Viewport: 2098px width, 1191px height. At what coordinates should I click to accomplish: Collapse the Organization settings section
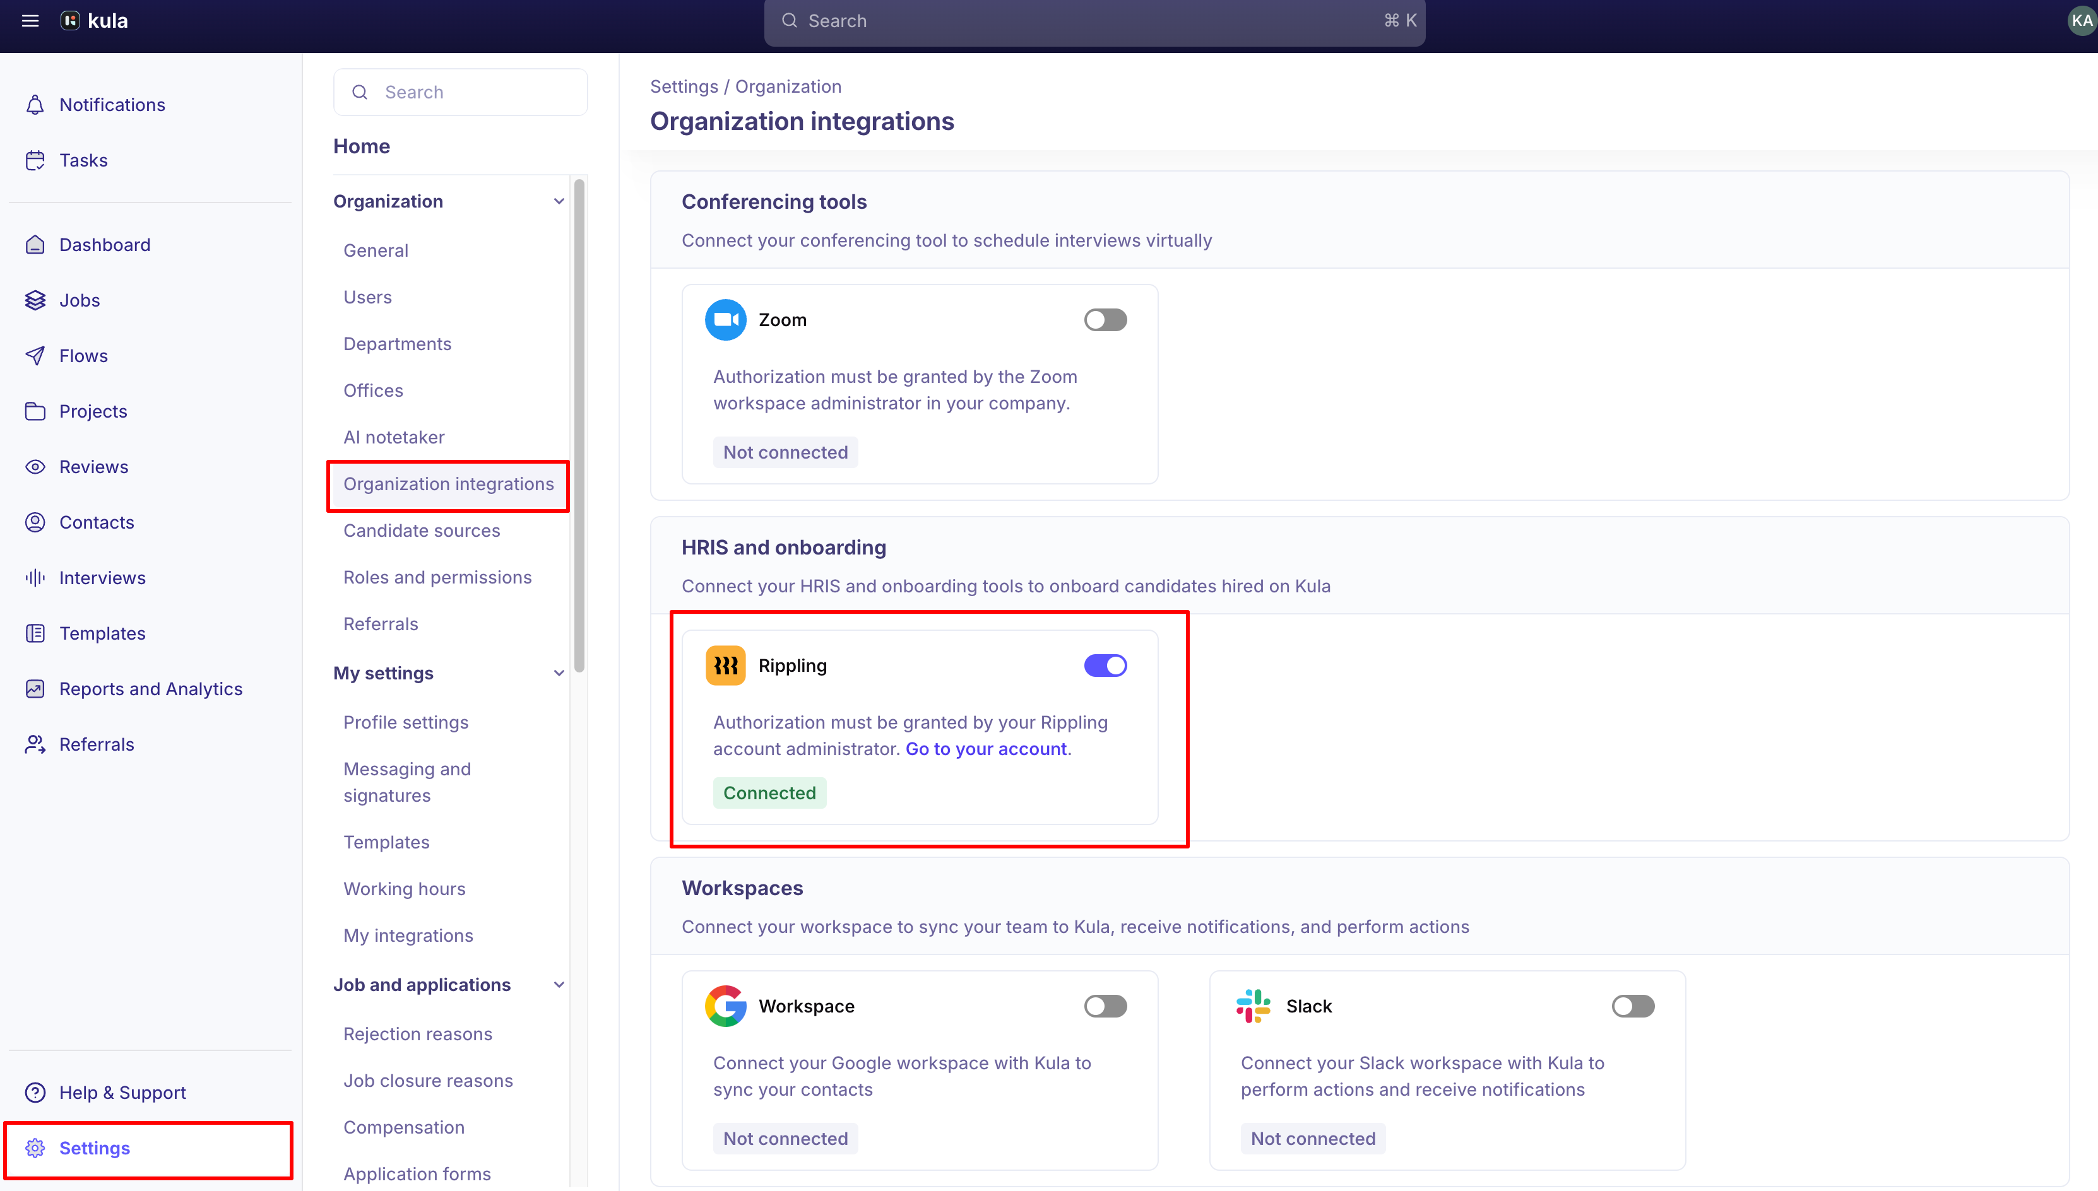tap(559, 201)
